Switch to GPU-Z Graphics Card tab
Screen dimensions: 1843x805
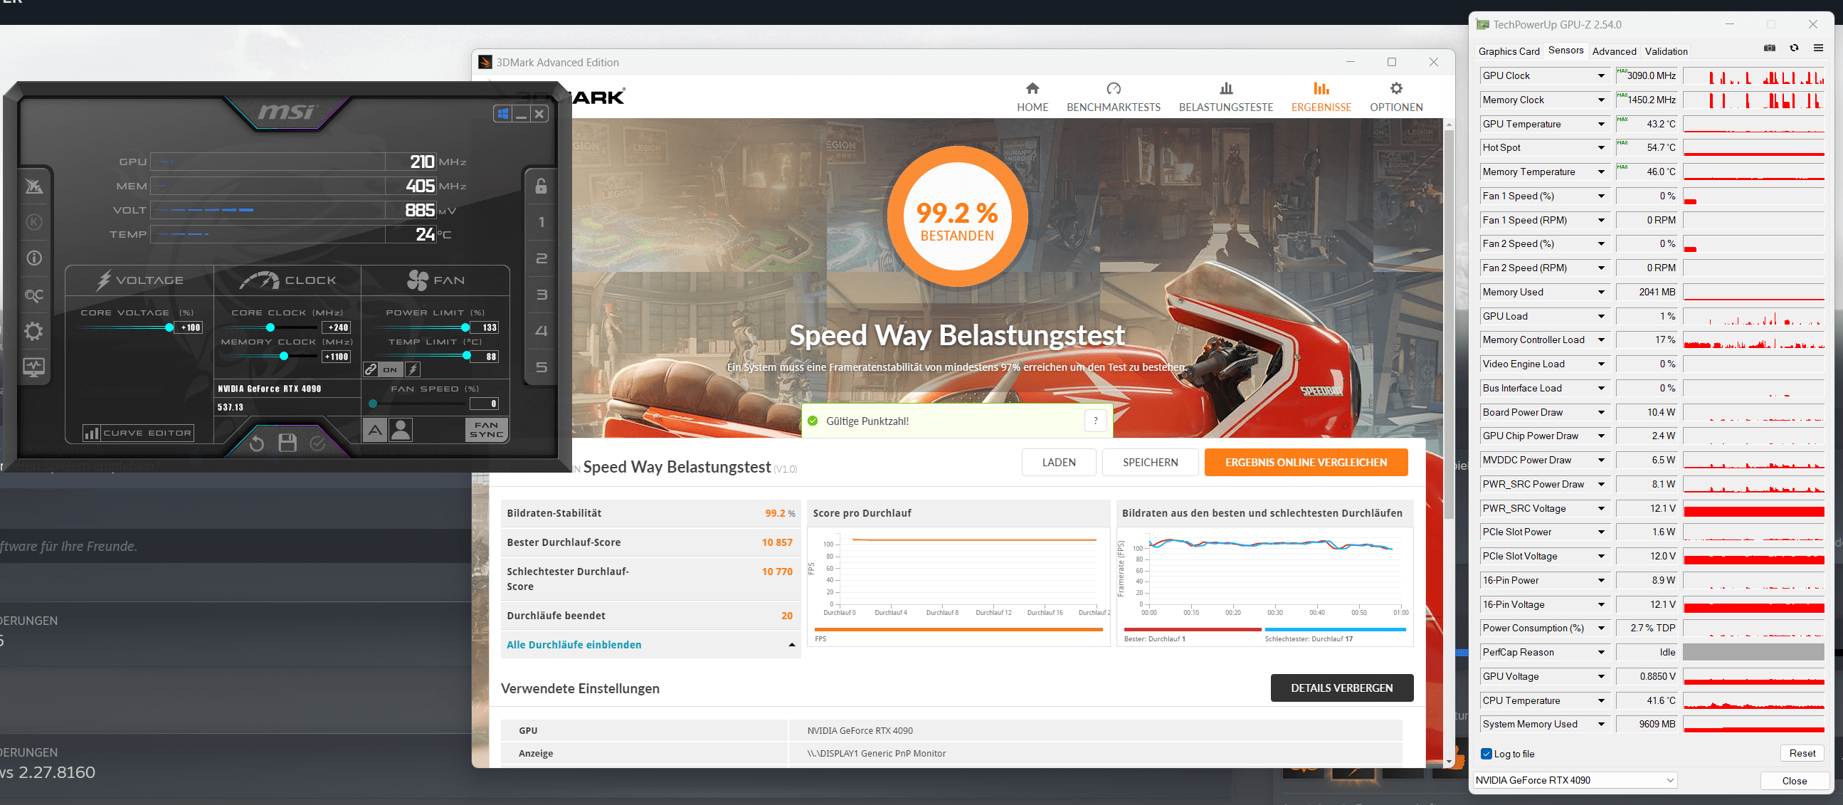click(1508, 51)
